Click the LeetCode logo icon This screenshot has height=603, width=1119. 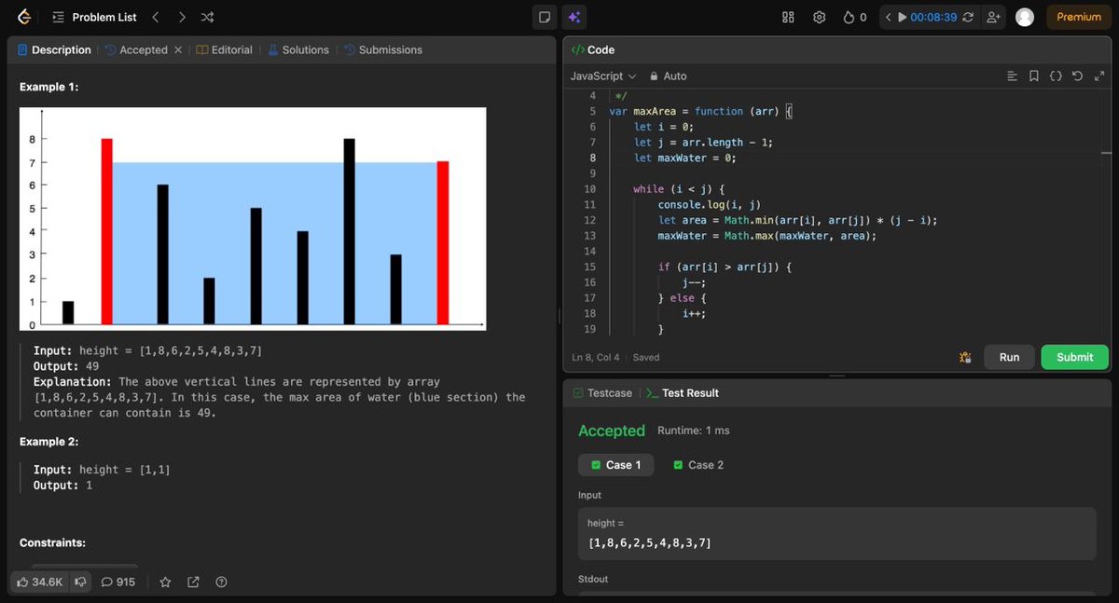pyautogui.click(x=24, y=17)
